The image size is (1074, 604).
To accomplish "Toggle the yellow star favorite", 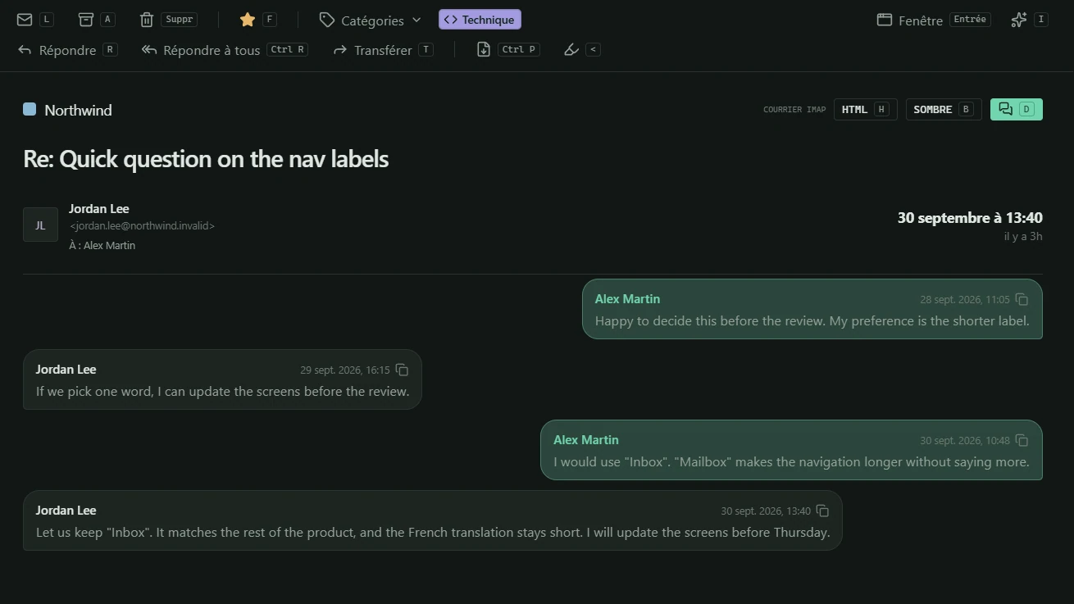I will click(248, 20).
